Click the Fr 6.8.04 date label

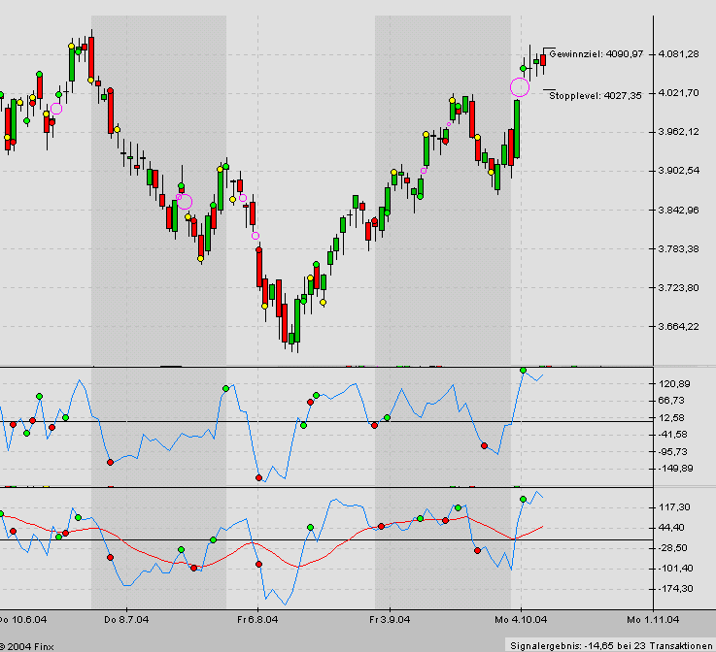256,618
